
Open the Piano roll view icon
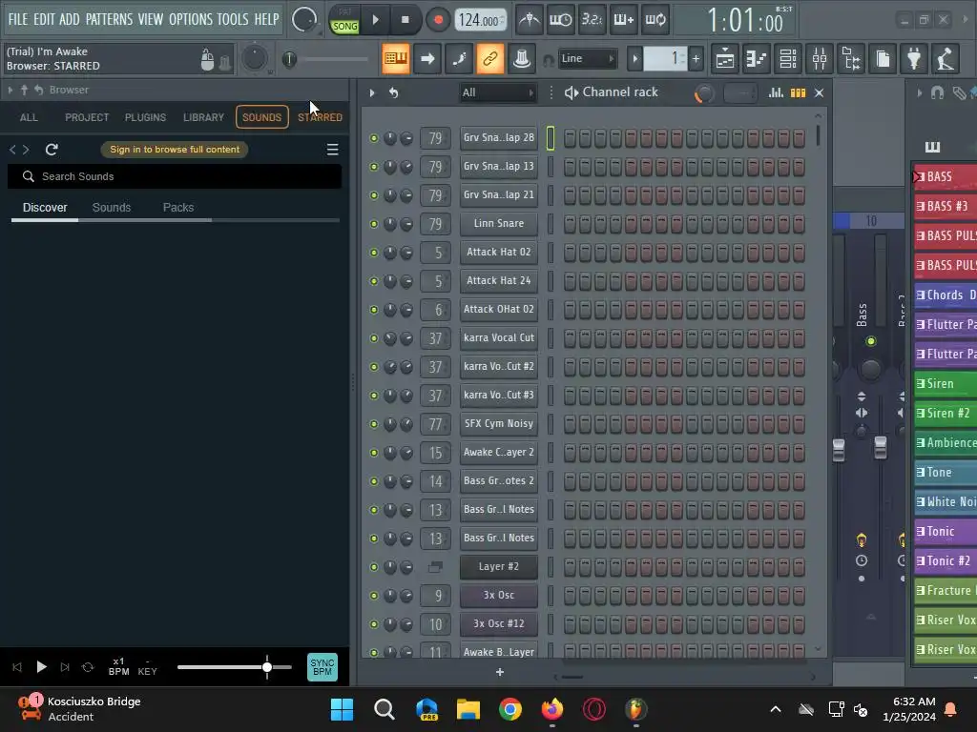(756, 59)
